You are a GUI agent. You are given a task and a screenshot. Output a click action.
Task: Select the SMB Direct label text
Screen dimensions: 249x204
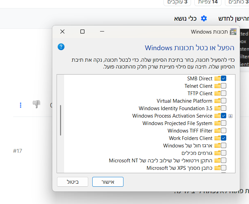tap(199, 79)
